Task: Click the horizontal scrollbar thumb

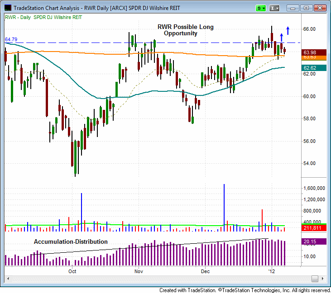Action: pyautogui.click(x=315, y=279)
